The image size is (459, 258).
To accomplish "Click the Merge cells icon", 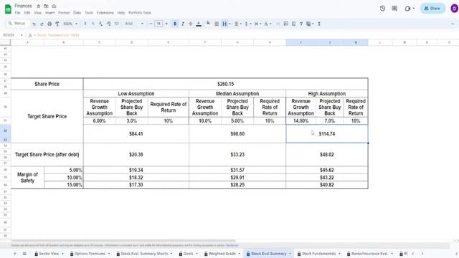I will (x=224, y=24).
